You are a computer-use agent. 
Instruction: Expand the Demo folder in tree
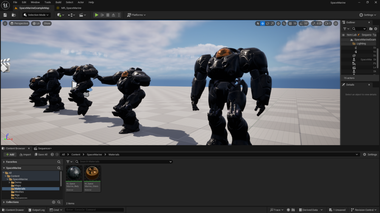[9, 182]
